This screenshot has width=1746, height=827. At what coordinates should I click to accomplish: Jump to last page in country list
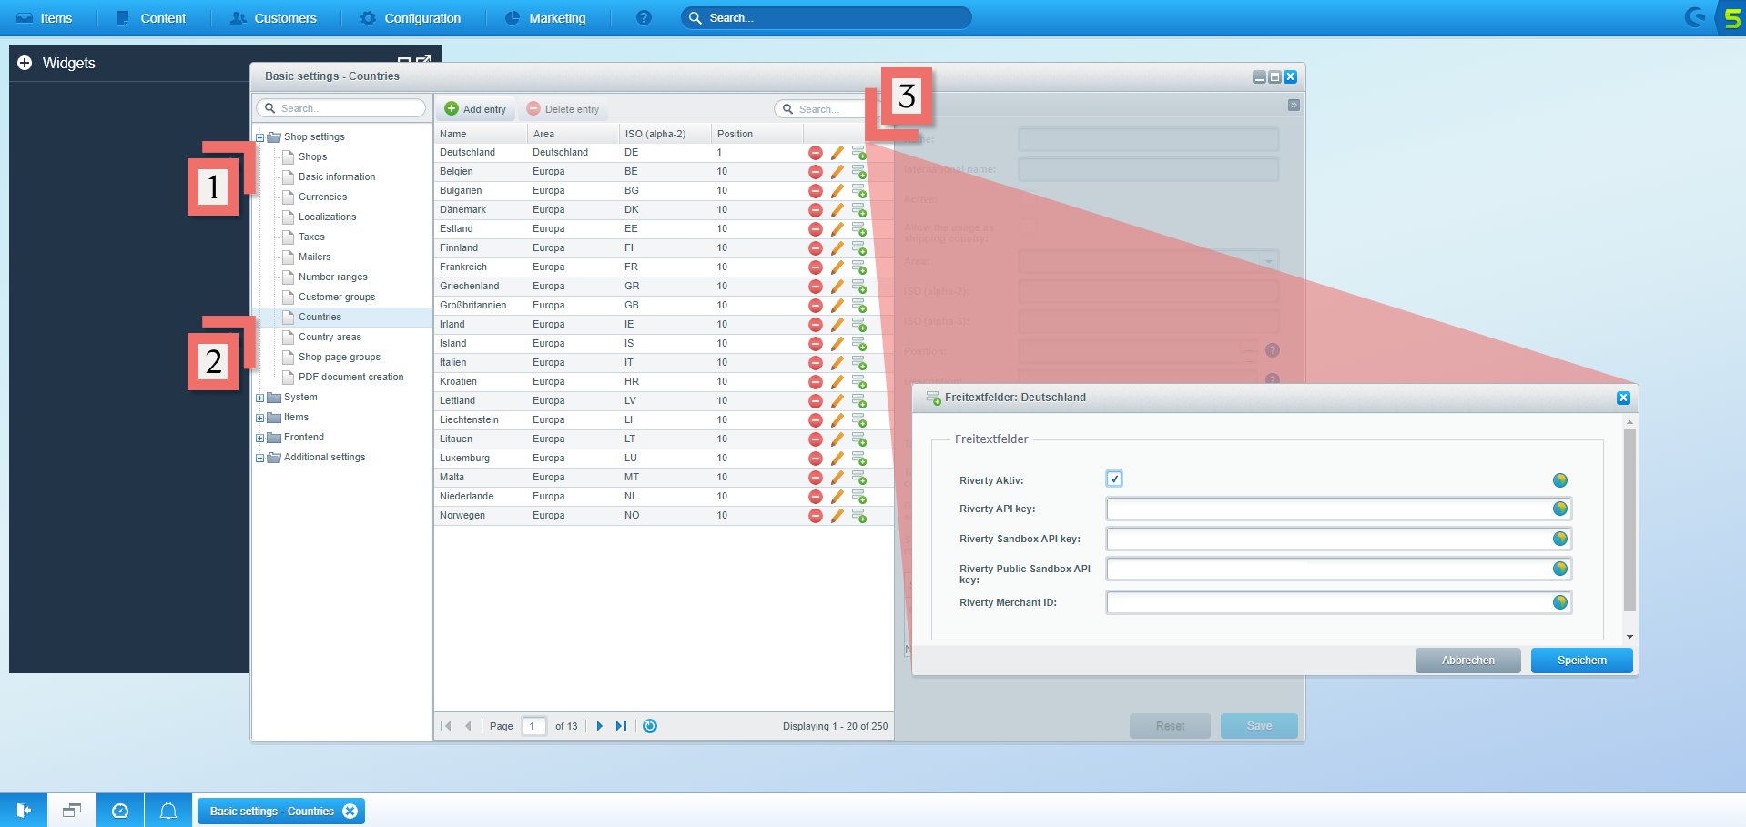(621, 726)
